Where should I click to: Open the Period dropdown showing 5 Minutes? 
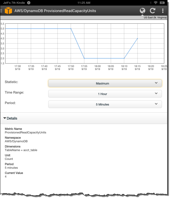click(105, 104)
